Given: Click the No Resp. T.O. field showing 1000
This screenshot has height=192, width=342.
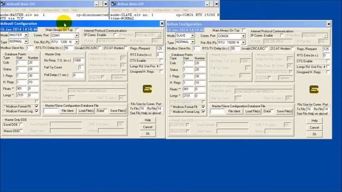Looking at the screenshot, I should tap(79, 60).
